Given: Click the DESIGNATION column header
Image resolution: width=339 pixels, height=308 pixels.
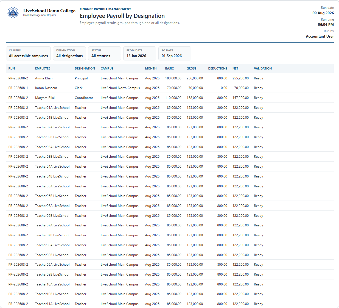Looking at the screenshot, I should tap(85, 68).
